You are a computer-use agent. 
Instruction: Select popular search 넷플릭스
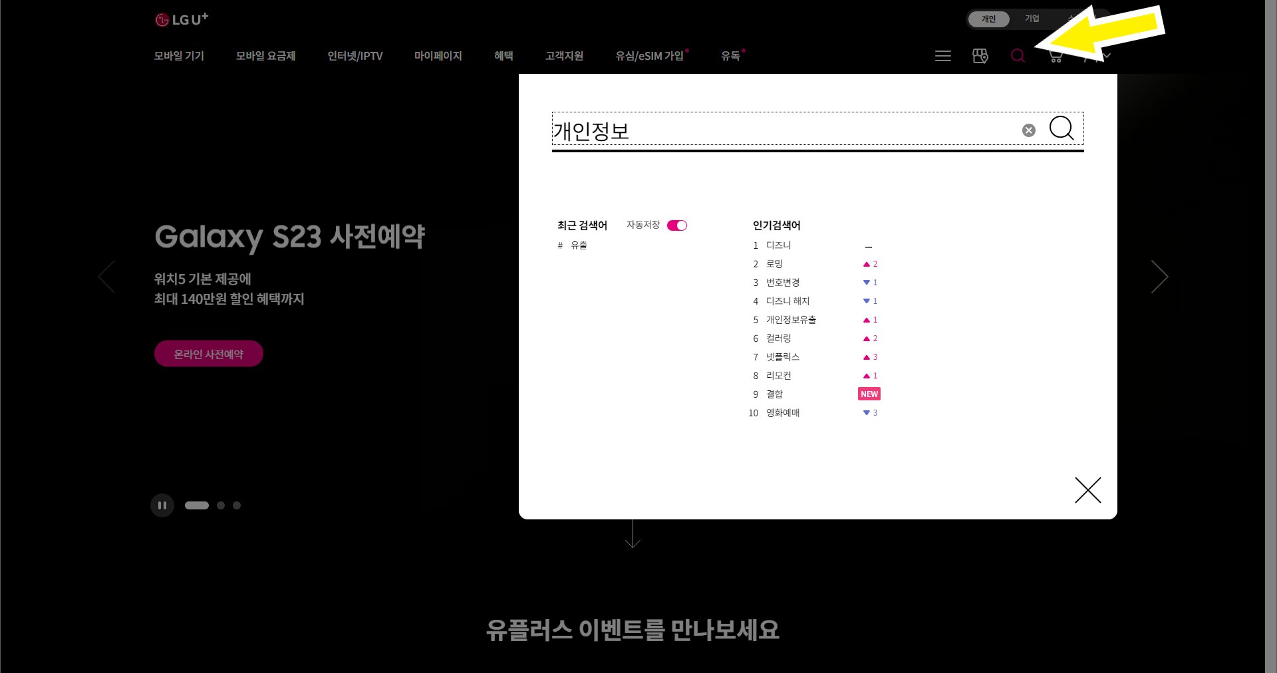pyautogui.click(x=783, y=357)
